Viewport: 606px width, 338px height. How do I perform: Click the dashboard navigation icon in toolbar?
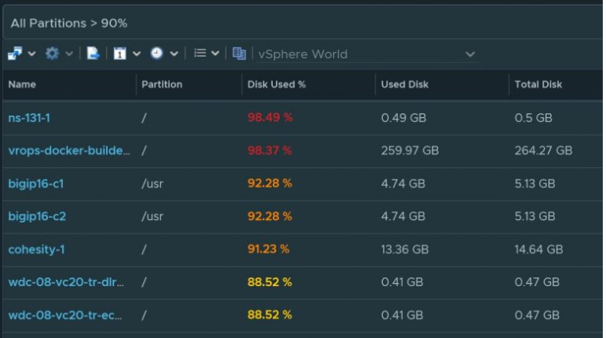(15, 53)
